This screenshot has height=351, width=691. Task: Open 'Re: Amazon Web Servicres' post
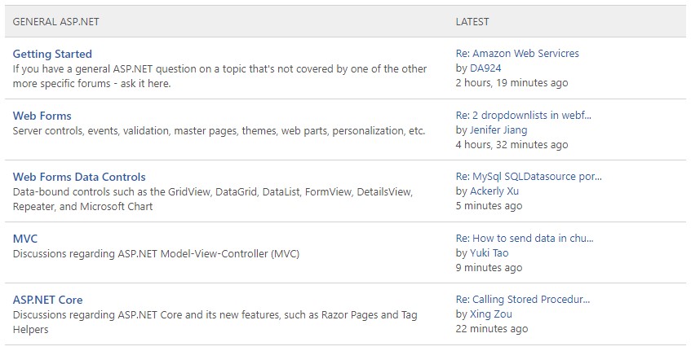point(517,54)
